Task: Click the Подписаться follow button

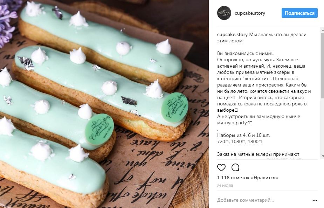Action: click(299, 13)
